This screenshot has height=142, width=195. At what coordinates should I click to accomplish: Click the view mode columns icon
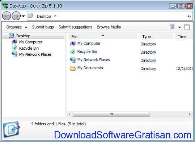pos(172,27)
